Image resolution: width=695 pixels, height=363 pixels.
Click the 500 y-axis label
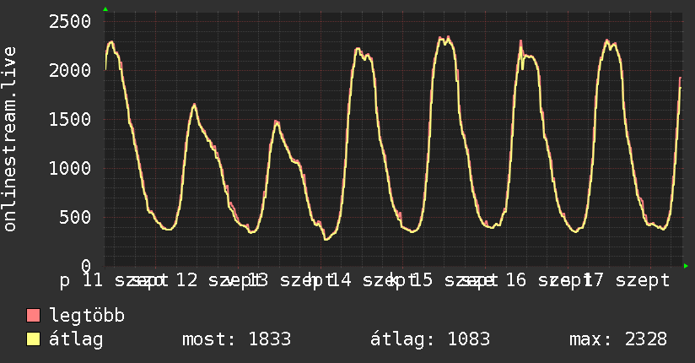[75, 217]
